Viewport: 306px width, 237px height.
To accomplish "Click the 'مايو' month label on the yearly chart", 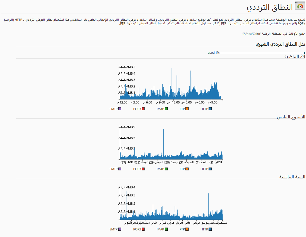I will point(188,223).
